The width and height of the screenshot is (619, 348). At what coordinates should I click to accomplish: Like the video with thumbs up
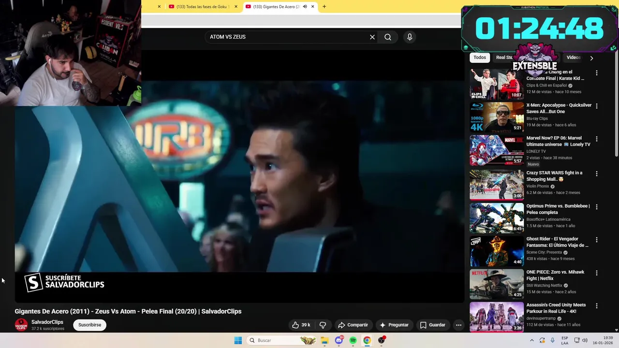(301, 325)
